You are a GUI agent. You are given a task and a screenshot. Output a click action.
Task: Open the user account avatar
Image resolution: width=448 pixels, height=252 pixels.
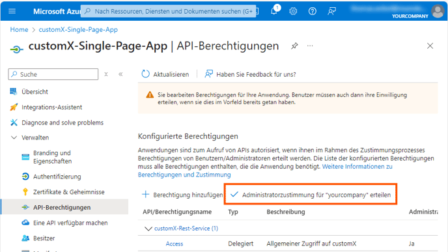tap(438, 12)
